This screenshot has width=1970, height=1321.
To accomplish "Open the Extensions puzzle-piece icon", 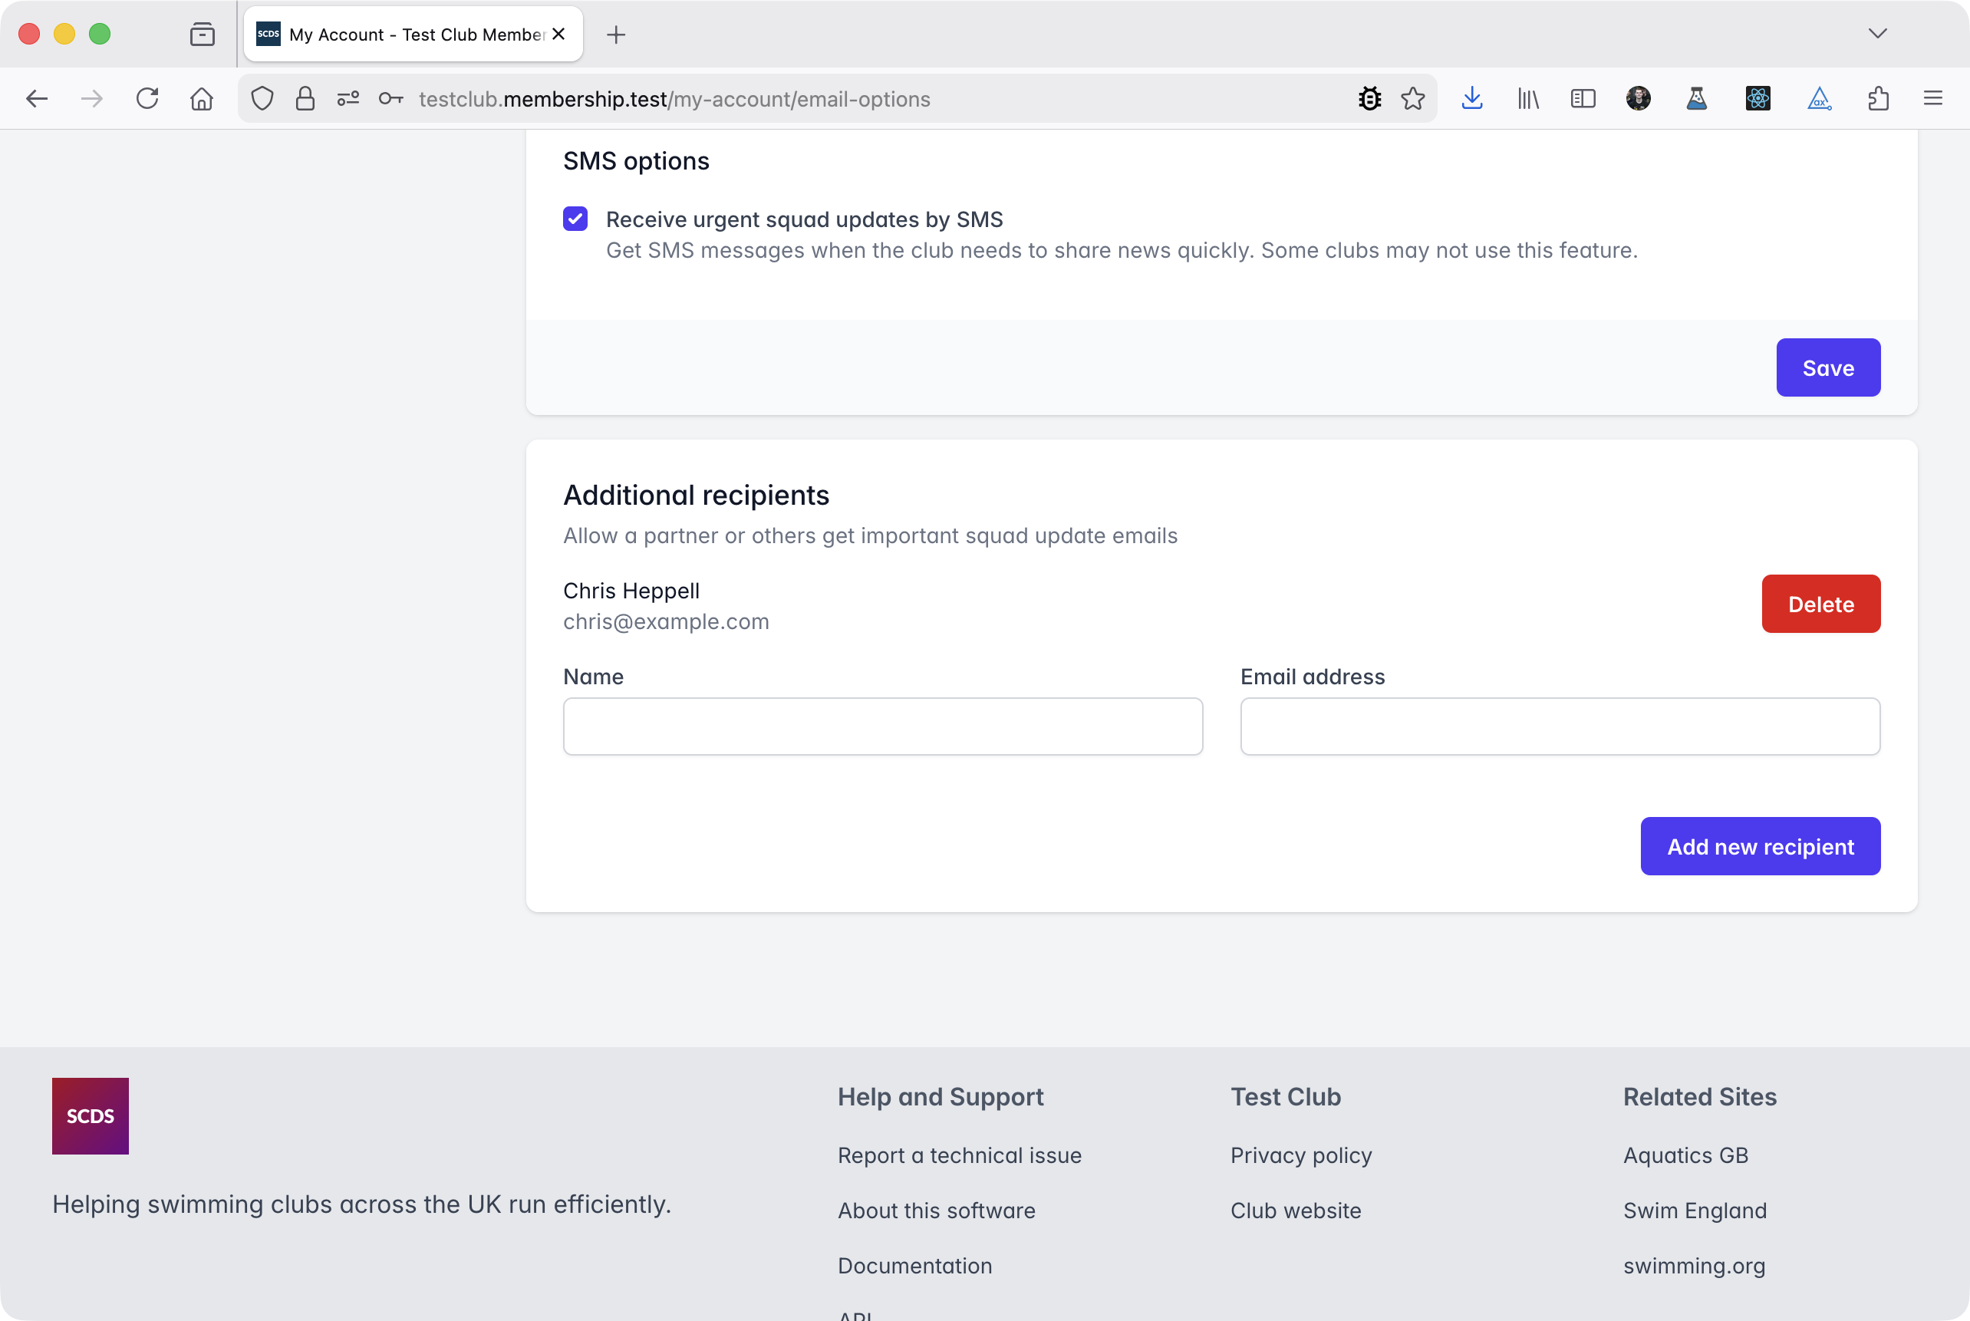I will click(1877, 98).
